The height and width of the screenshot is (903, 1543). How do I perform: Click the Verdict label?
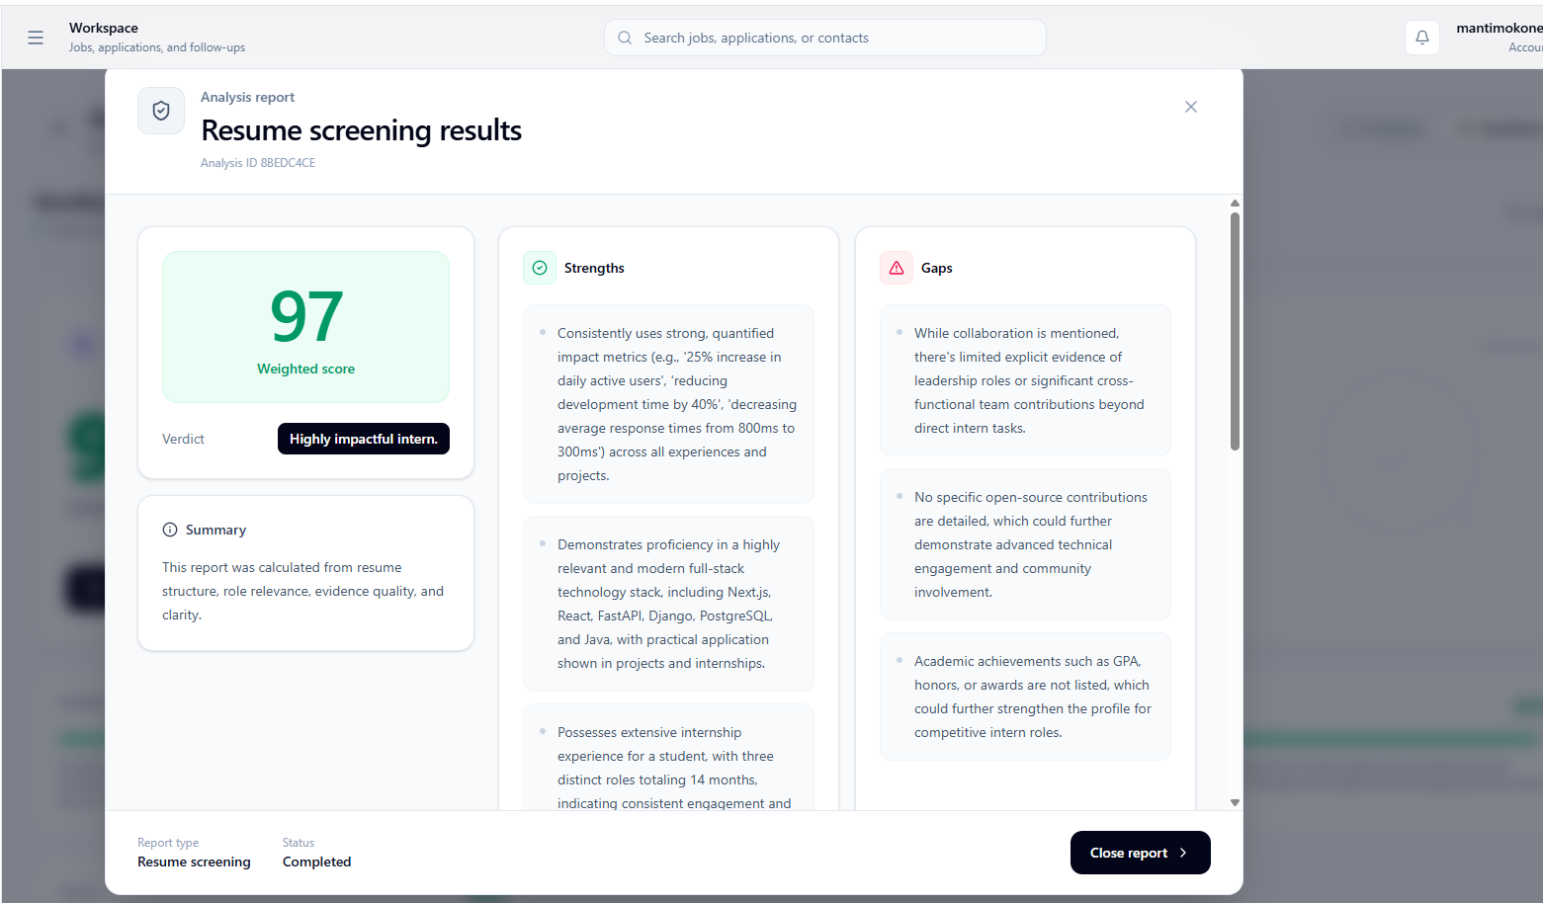(183, 439)
